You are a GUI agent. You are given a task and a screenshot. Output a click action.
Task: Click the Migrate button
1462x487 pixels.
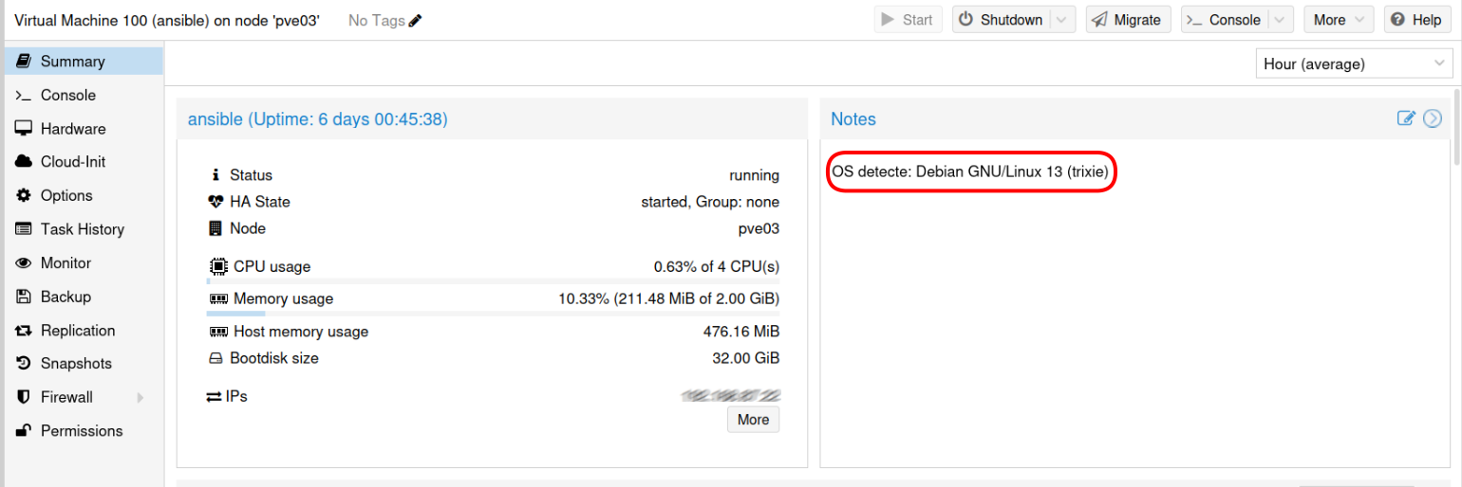(1129, 20)
